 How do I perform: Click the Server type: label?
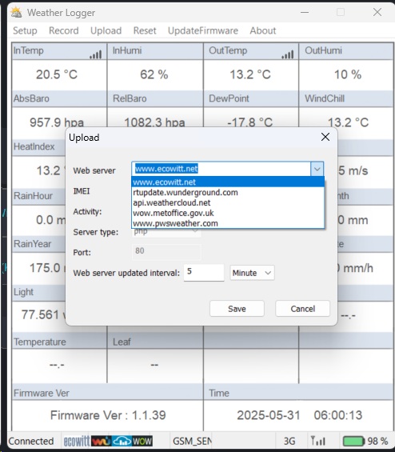pos(96,232)
